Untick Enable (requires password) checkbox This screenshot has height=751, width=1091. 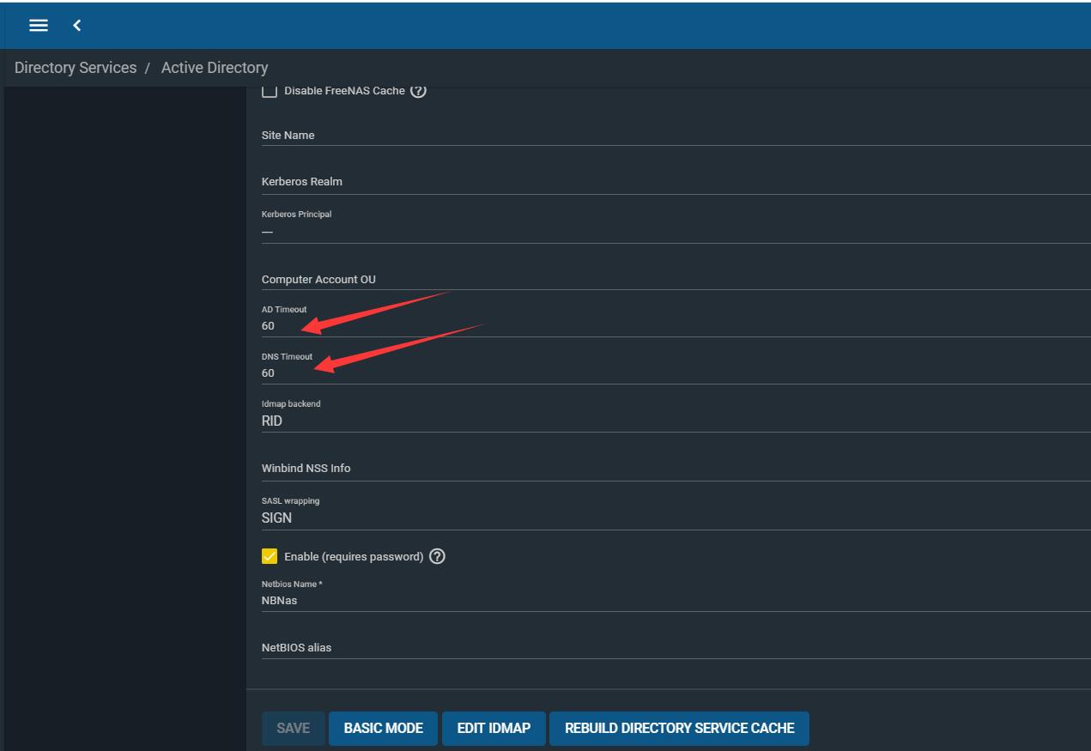click(x=270, y=556)
